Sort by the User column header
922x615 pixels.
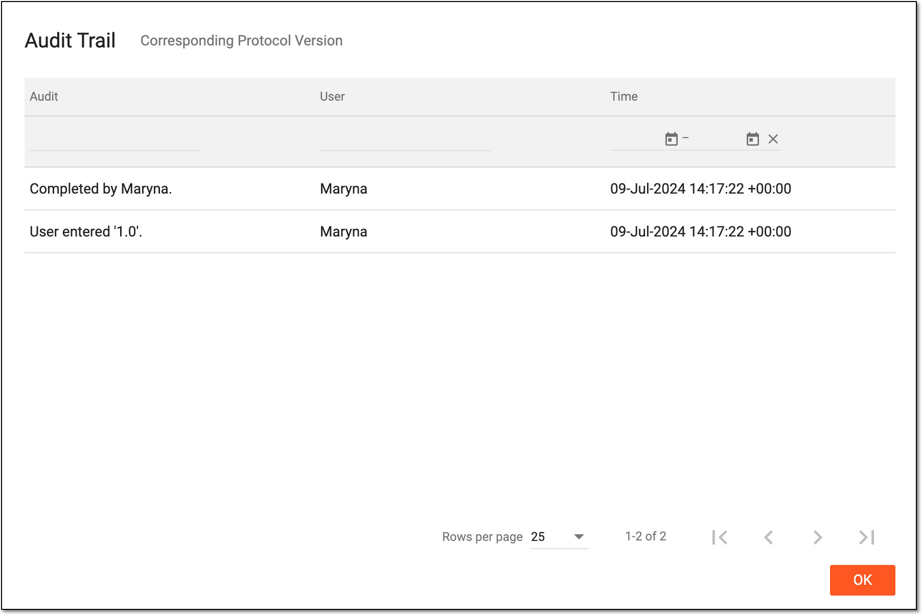(332, 97)
